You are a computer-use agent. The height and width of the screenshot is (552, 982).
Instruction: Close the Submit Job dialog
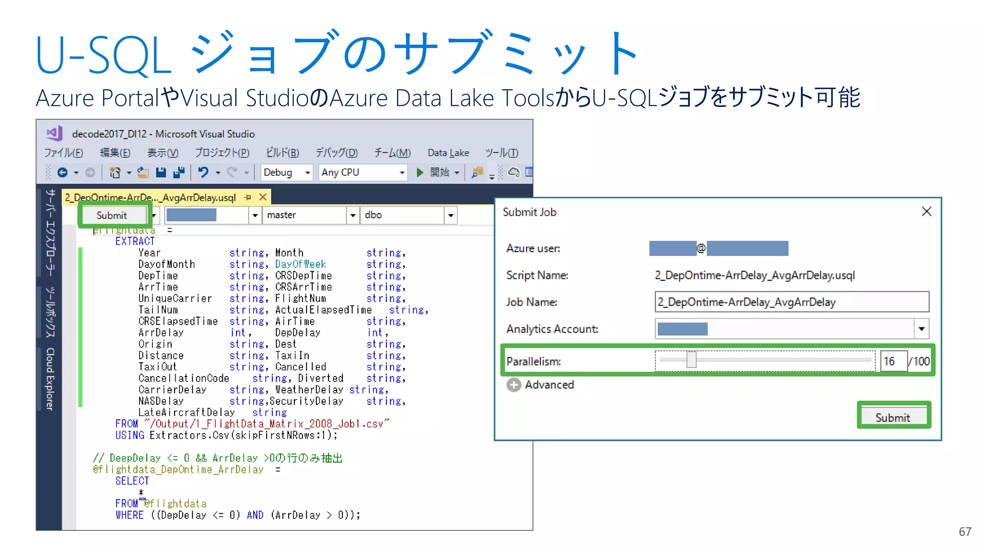tap(926, 211)
